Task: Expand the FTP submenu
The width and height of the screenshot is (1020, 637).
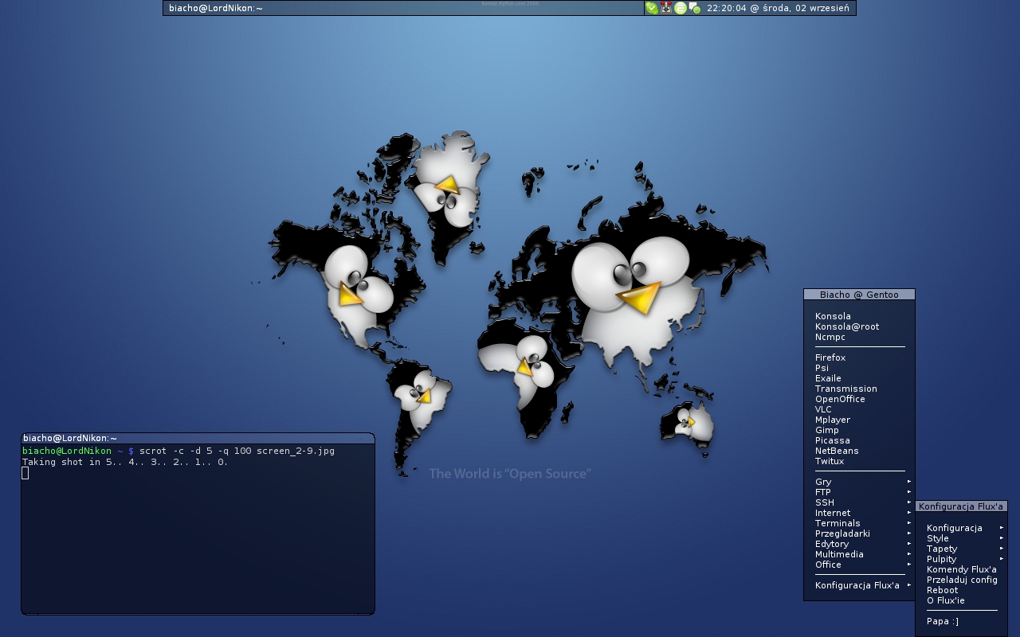Action: [x=859, y=492]
